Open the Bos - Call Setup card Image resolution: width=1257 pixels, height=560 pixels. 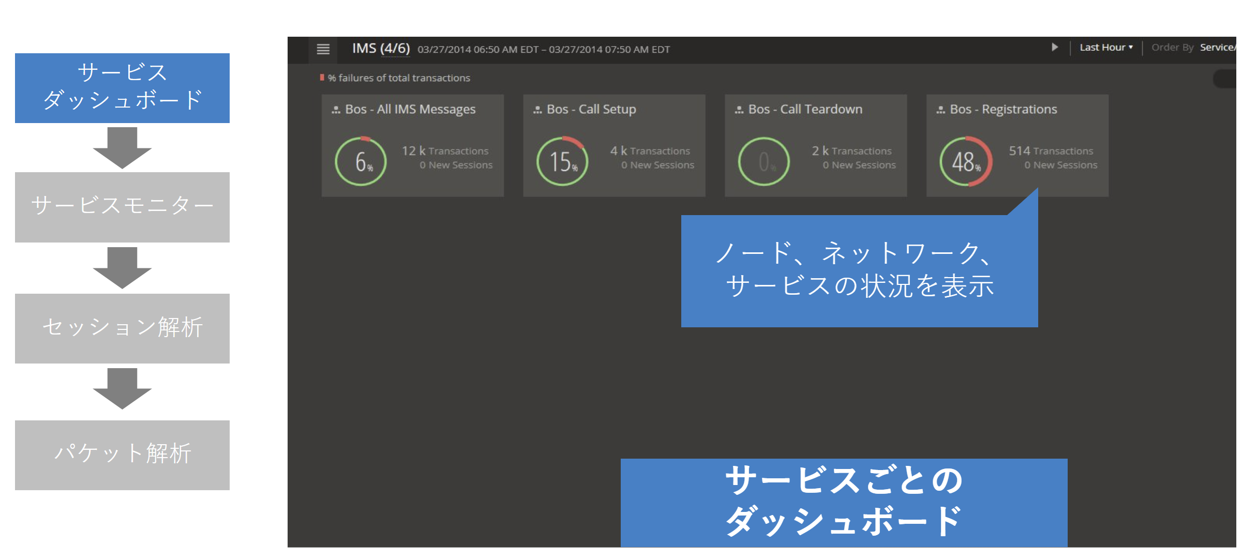(x=614, y=145)
